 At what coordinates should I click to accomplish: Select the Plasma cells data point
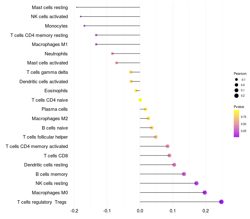point(146,109)
